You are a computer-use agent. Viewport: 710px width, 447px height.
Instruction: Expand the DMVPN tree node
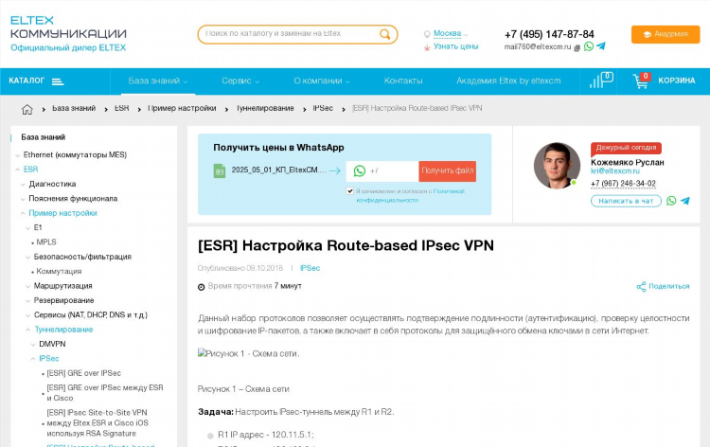[33, 345]
